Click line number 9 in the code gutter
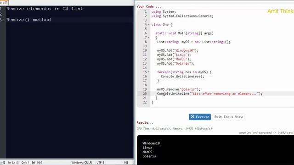This screenshot has height=165, width=294. pos(146,46)
